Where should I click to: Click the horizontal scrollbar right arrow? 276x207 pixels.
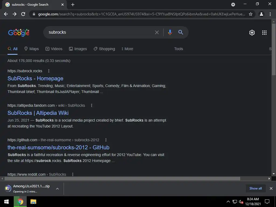pyautogui.click(x=269, y=179)
